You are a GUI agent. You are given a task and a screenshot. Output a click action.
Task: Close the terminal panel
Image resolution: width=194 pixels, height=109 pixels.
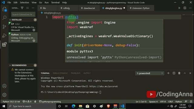pyautogui.click(x=190, y=73)
